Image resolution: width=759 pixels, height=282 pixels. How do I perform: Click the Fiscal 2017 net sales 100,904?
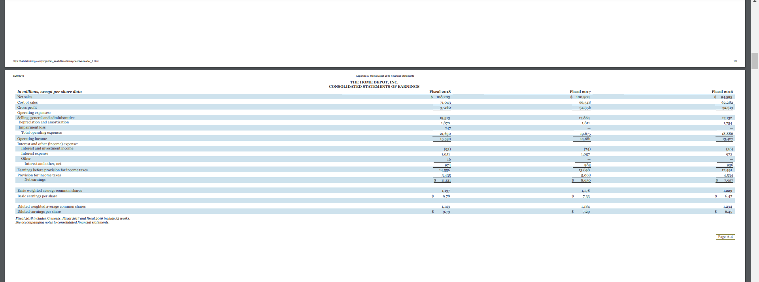(x=583, y=97)
